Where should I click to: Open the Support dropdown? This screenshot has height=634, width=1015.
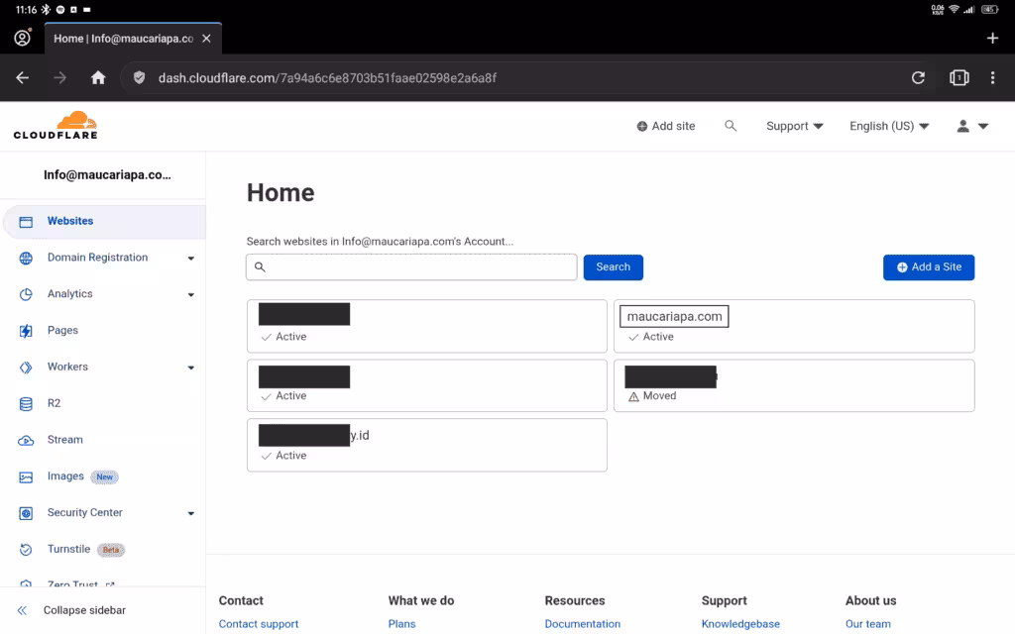pos(794,126)
